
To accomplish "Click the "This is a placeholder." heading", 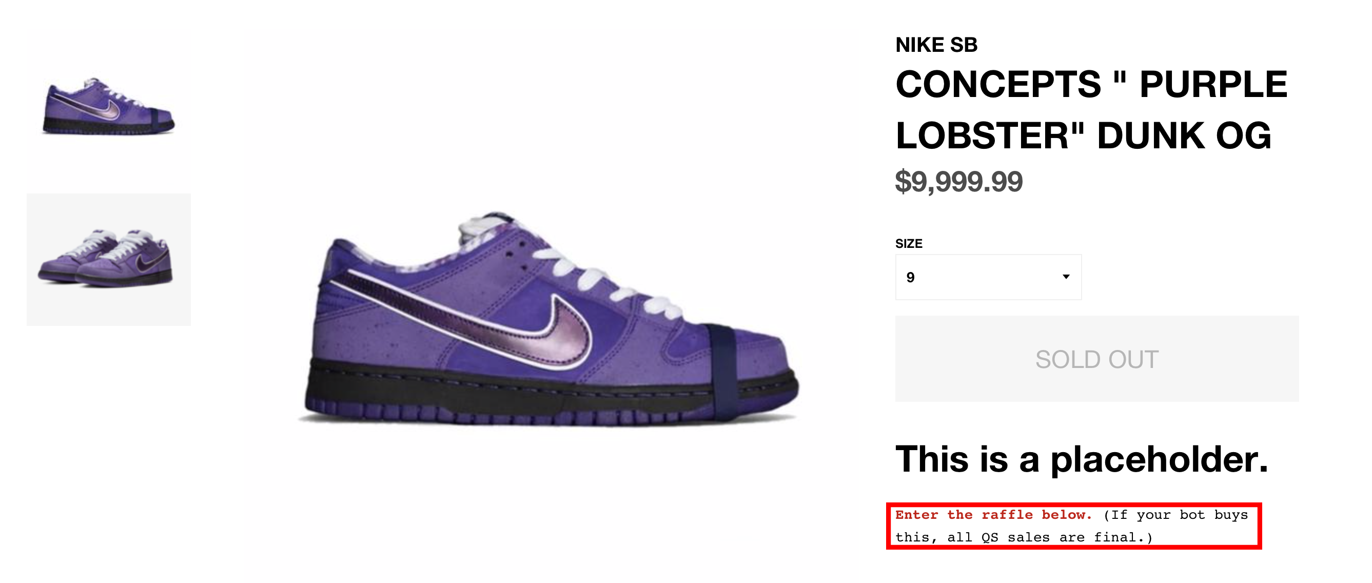I will coord(1081,459).
